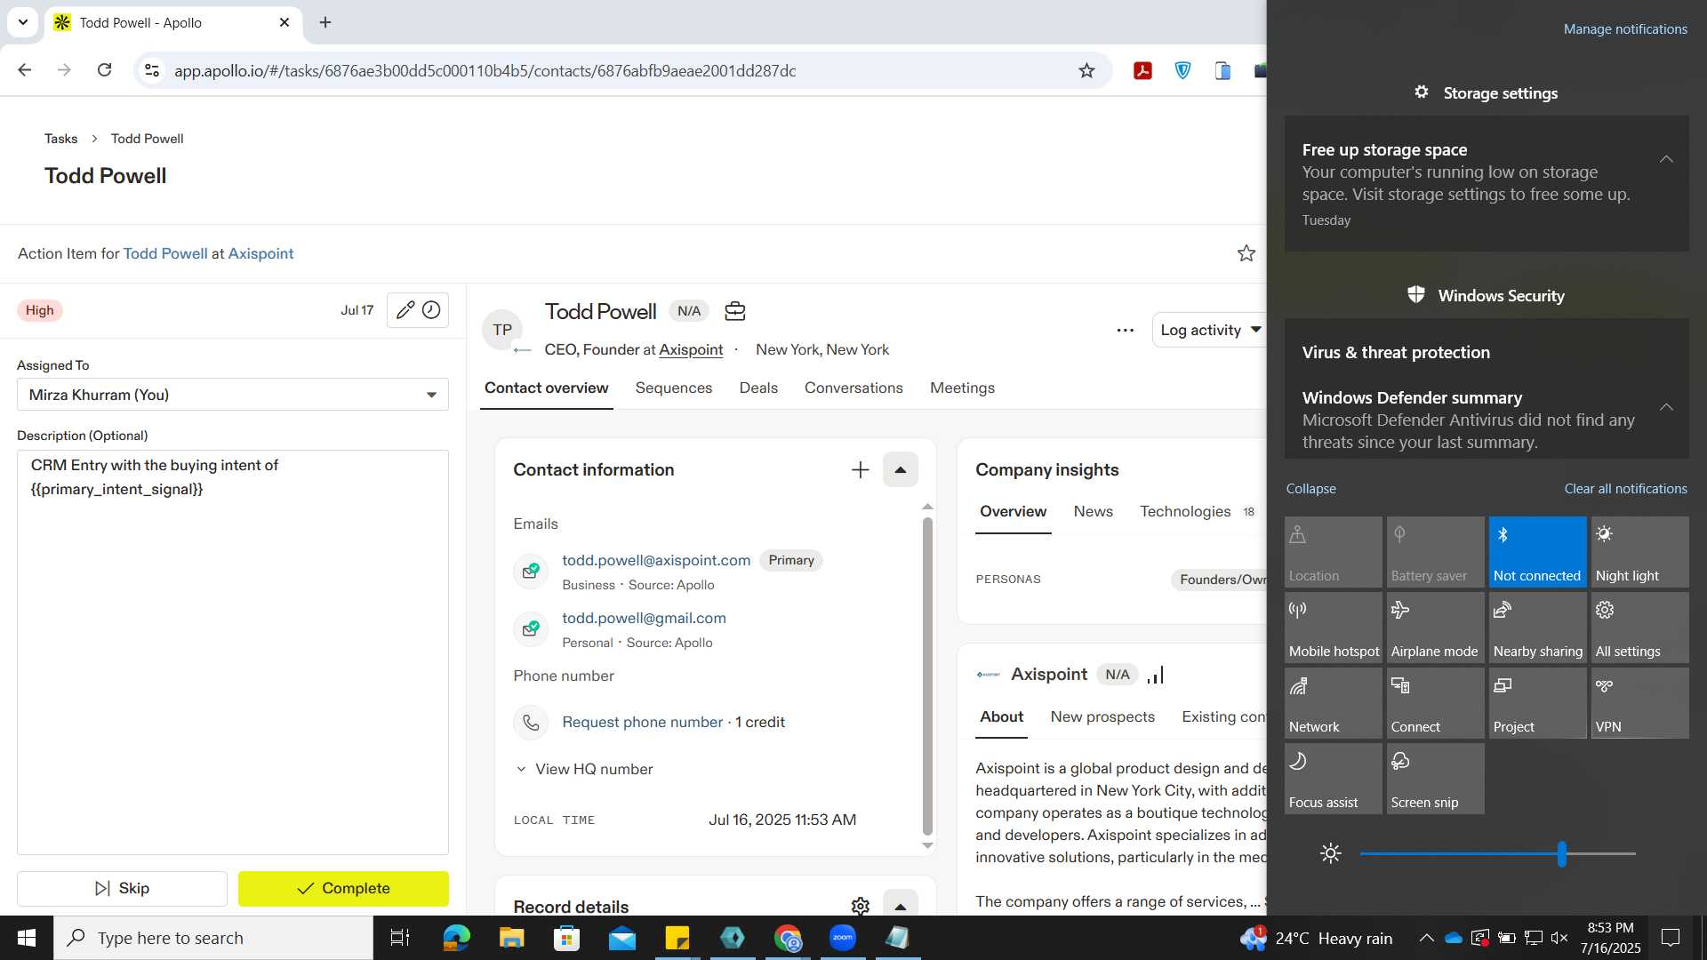Star the action item for Todd Powell
The width and height of the screenshot is (1707, 960).
[1246, 253]
